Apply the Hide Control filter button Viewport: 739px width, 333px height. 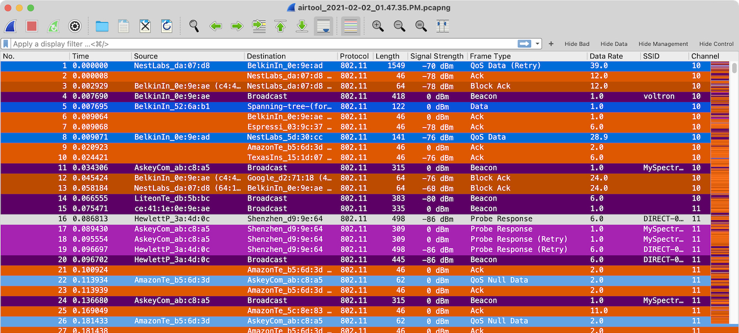(x=716, y=44)
